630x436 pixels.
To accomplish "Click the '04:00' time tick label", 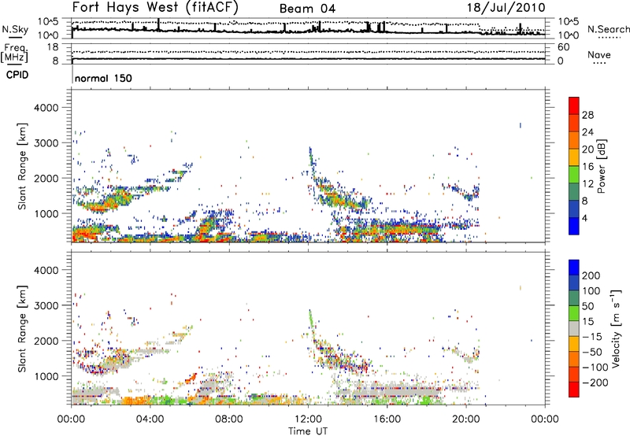I will (x=150, y=419).
